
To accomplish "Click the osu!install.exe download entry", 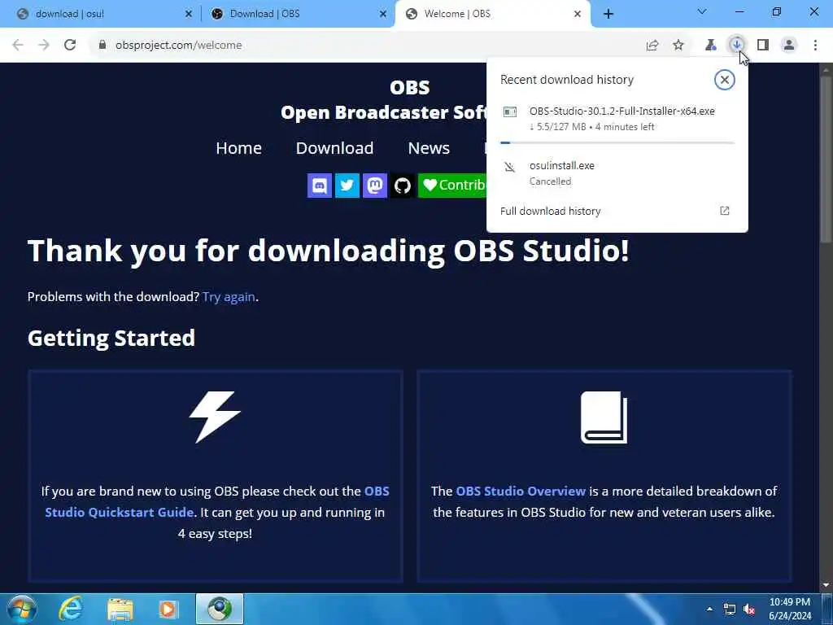I will (x=617, y=173).
